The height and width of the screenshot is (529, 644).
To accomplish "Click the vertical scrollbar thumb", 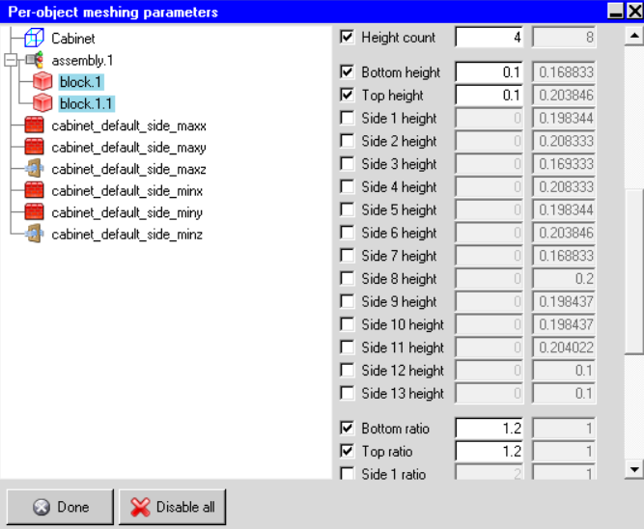I will [x=634, y=271].
